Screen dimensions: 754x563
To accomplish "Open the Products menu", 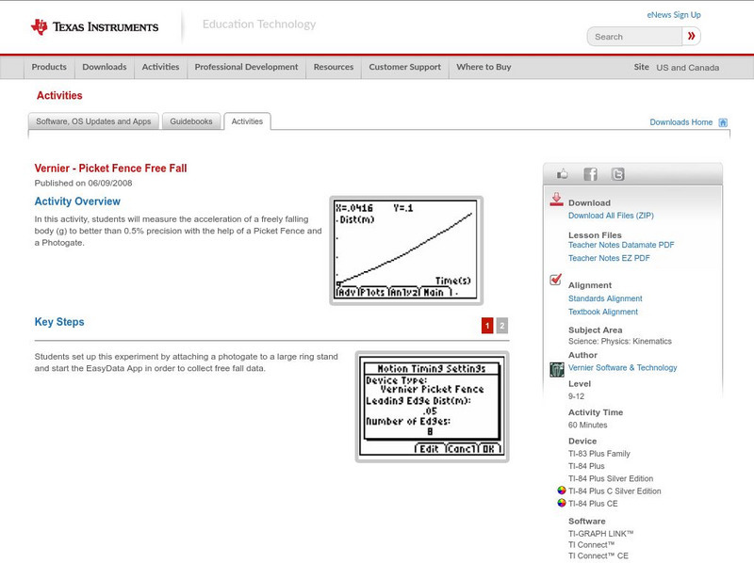I will click(x=48, y=67).
